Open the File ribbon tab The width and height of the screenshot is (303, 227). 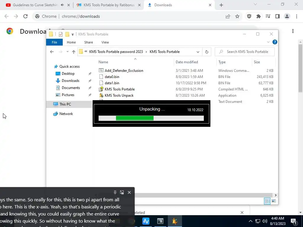(x=54, y=42)
